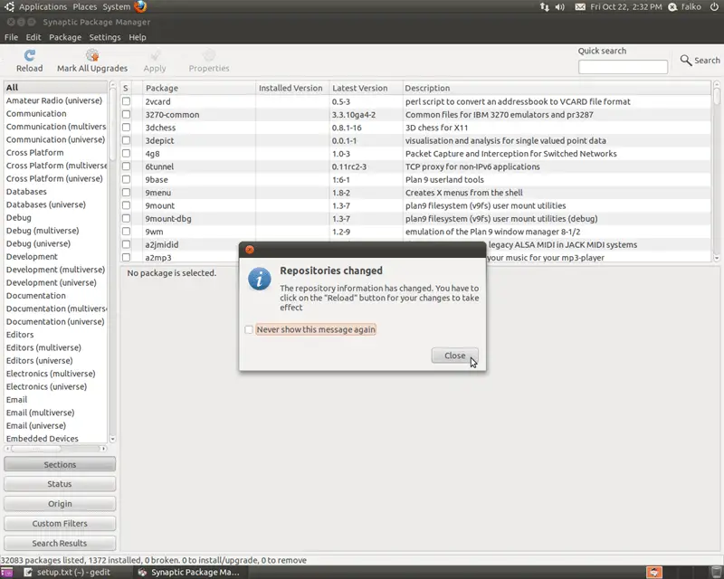Image resolution: width=724 pixels, height=579 pixels.
Task: Tick Never show this message again
Action: click(x=249, y=329)
